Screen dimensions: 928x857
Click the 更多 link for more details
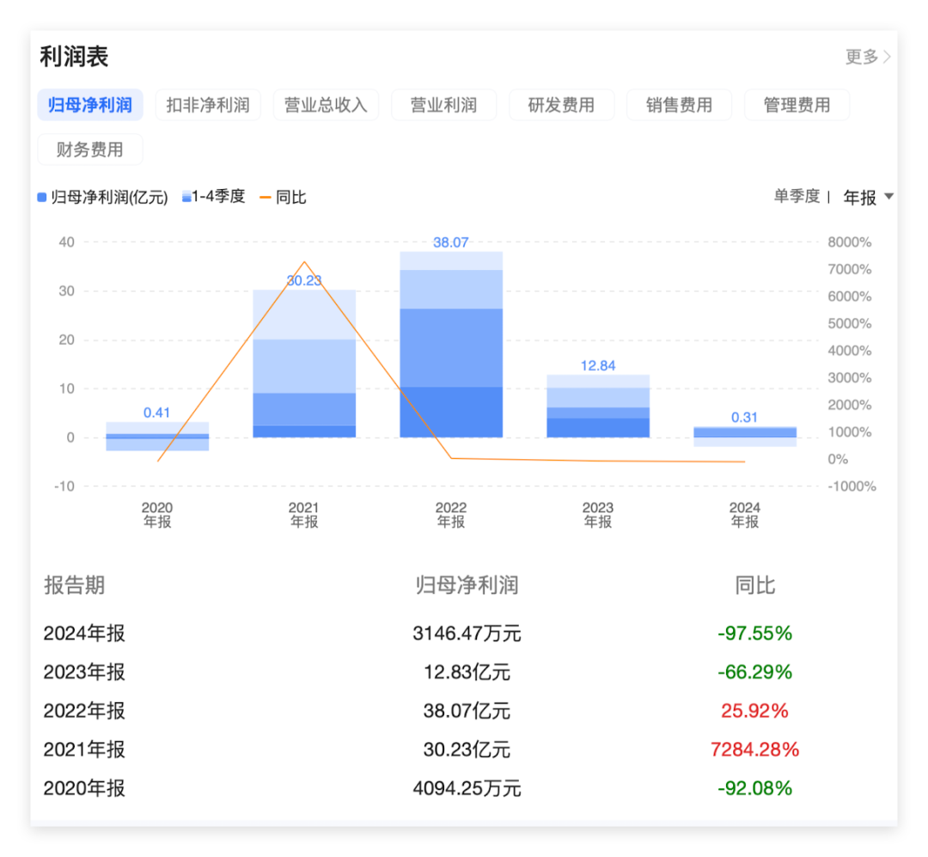click(862, 57)
